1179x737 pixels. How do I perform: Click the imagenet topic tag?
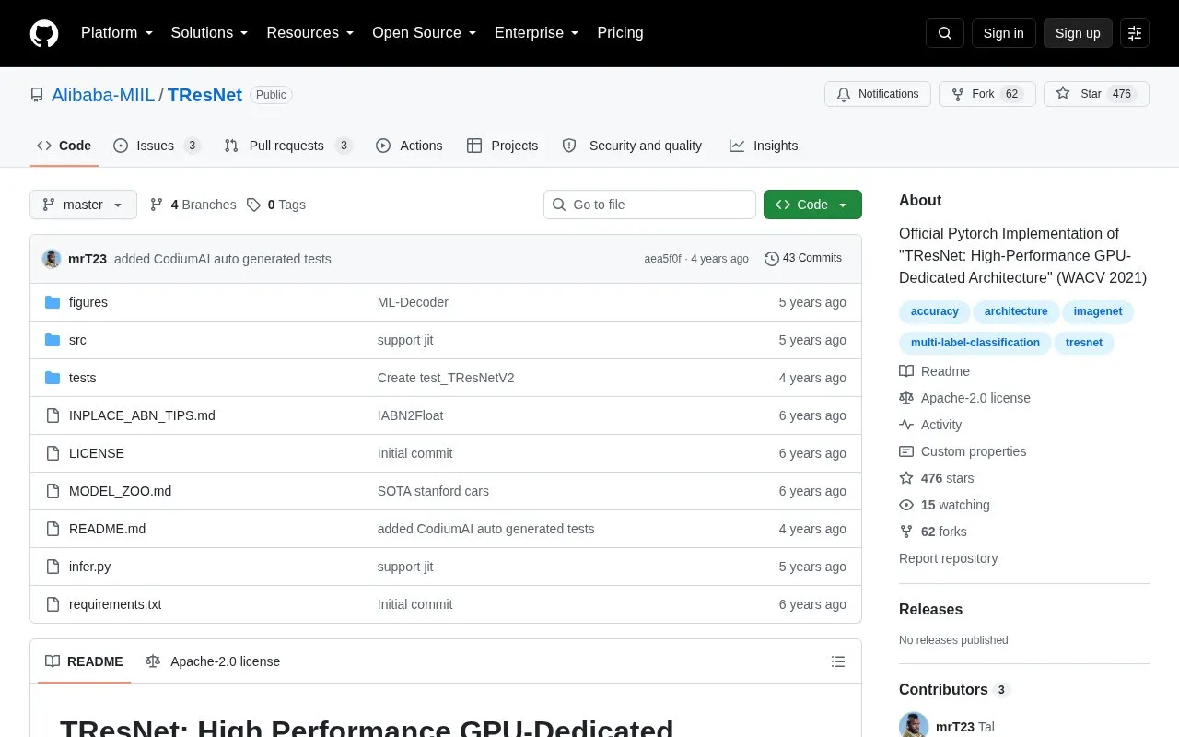pyautogui.click(x=1098, y=311)
